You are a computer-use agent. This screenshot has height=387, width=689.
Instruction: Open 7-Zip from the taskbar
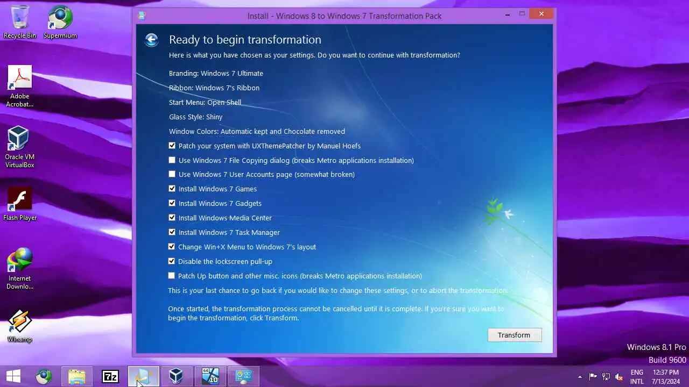coord(110,376)
